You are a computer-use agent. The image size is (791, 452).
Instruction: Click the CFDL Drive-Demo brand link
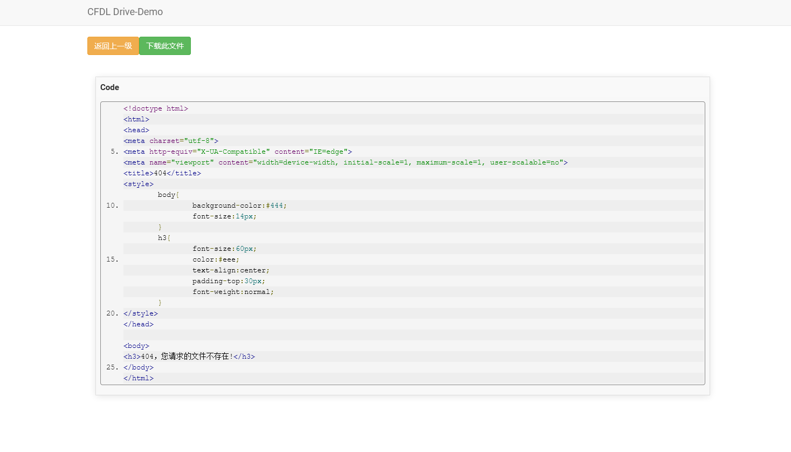[125, 12]
